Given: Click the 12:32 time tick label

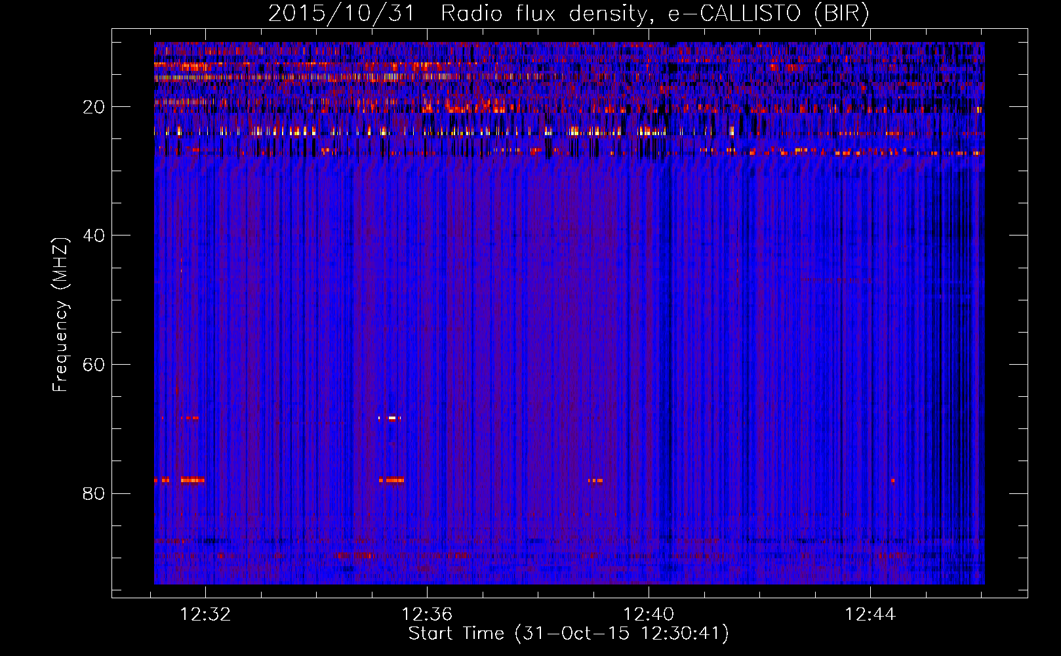Looking at the screenshot, I should (x=205, y=614).
